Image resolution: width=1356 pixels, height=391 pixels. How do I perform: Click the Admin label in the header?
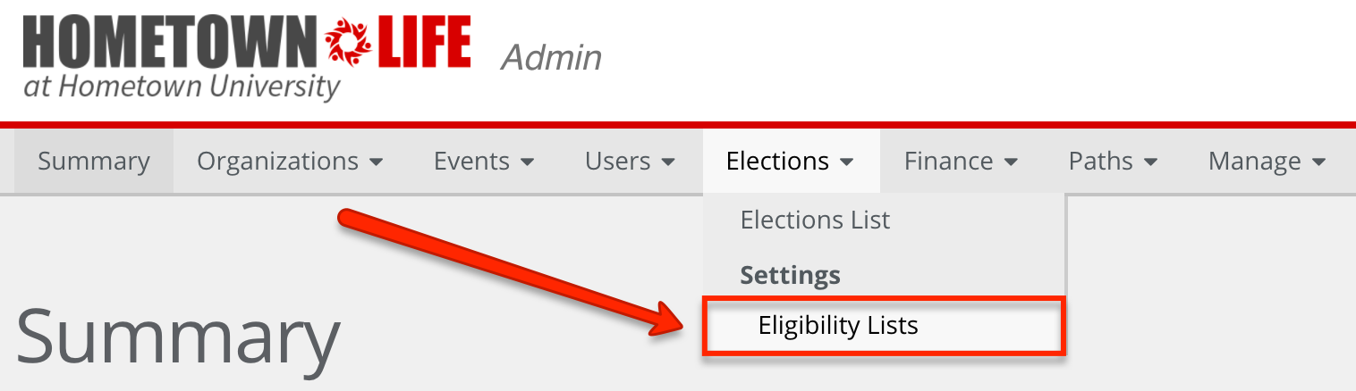551,58
